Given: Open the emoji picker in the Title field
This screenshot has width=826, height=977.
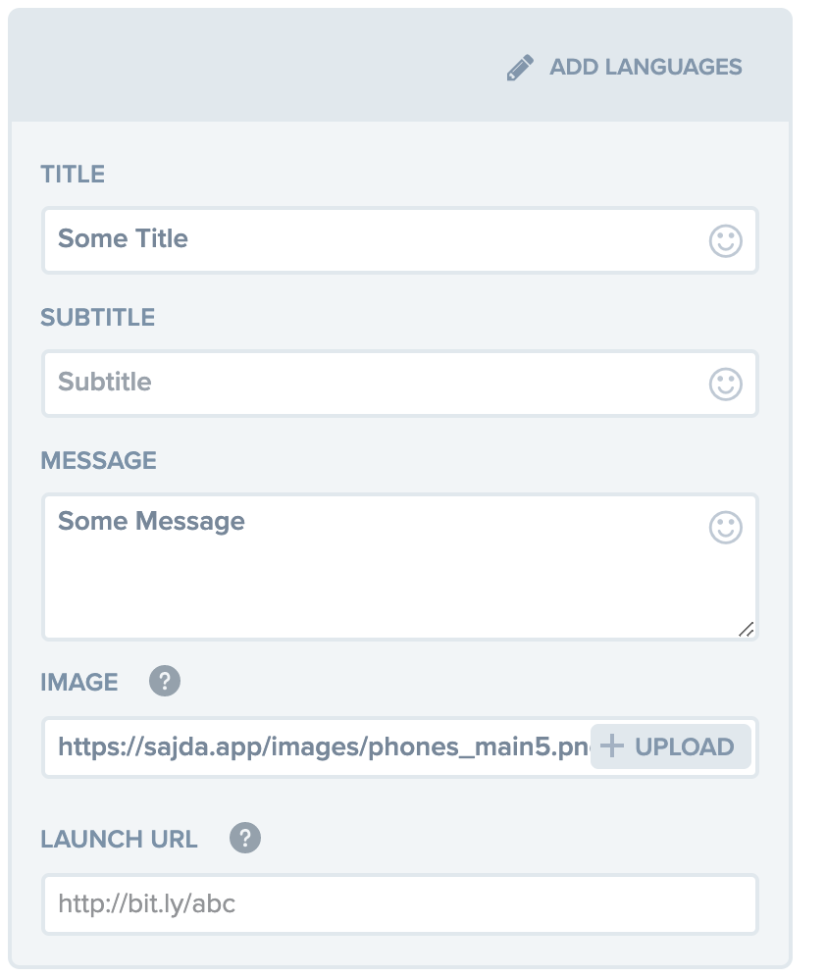Looking at the screenshot, I should coord(725,239).
